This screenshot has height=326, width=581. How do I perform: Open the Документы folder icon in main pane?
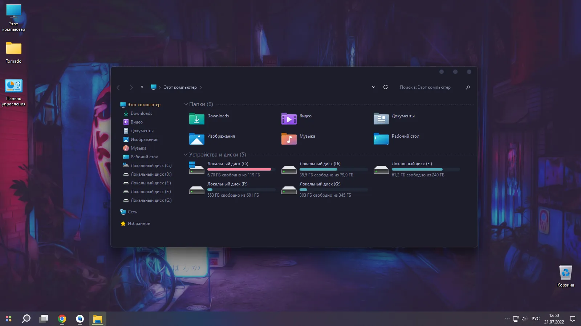pos(381,119)
